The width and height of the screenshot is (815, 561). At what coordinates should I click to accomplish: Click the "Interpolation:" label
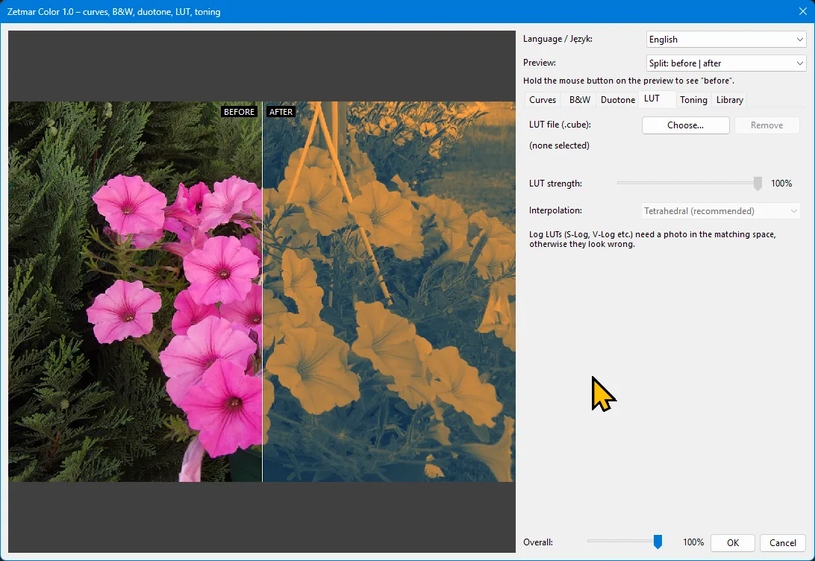click(x=555, y=210)
